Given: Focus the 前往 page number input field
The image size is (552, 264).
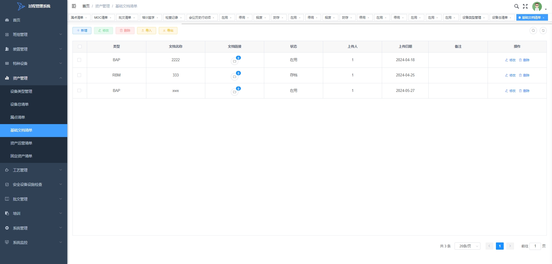Looking at the screenshot, I should [x=535, y=246].
